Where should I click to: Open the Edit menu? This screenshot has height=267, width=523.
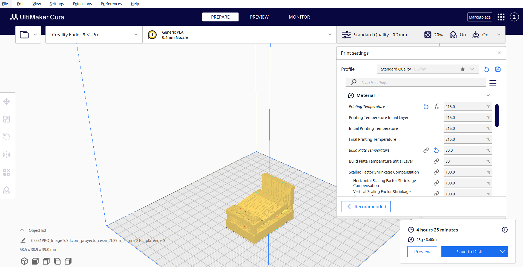(20, 4)
